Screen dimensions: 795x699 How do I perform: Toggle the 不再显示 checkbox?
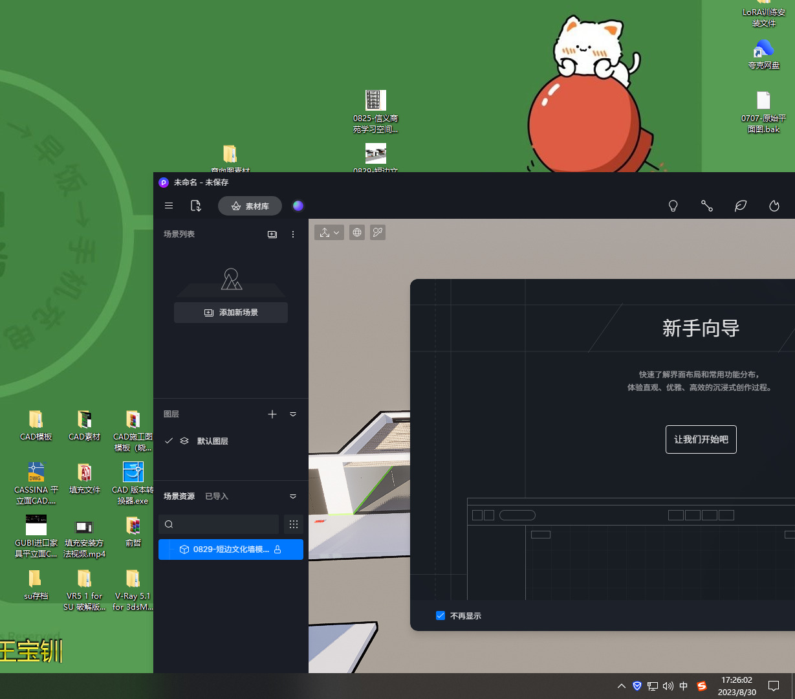[441, 616]
